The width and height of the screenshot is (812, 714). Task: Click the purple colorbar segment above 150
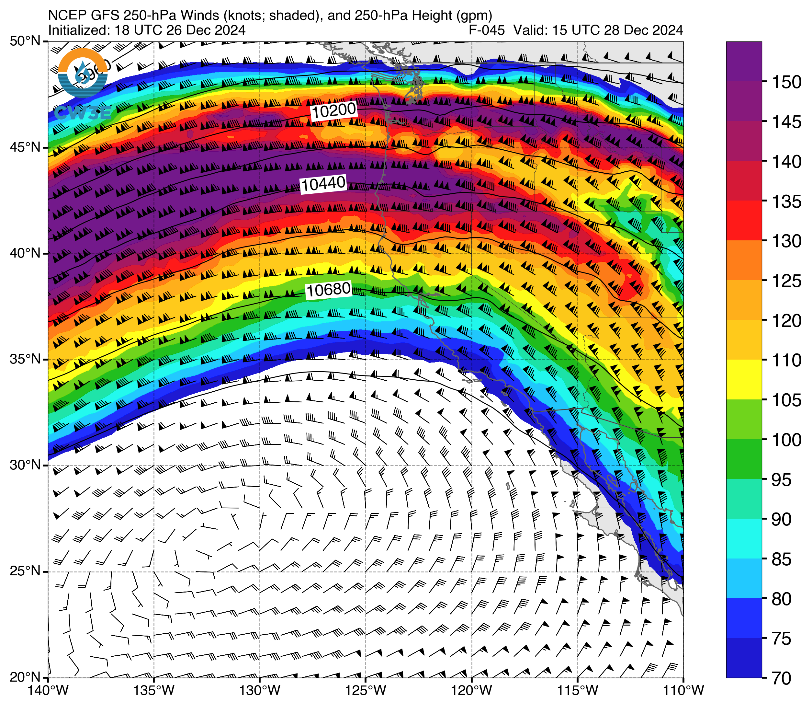(x=744, y=61)
